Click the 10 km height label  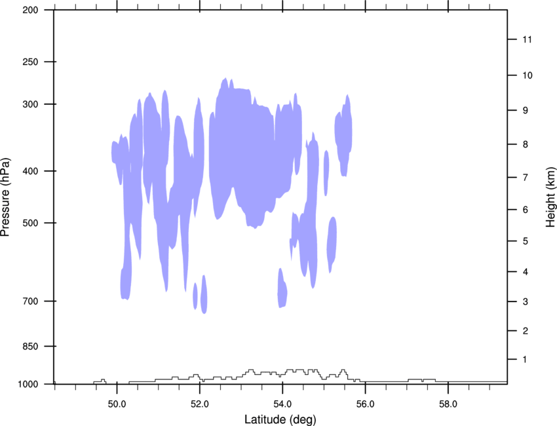point(527,75)
